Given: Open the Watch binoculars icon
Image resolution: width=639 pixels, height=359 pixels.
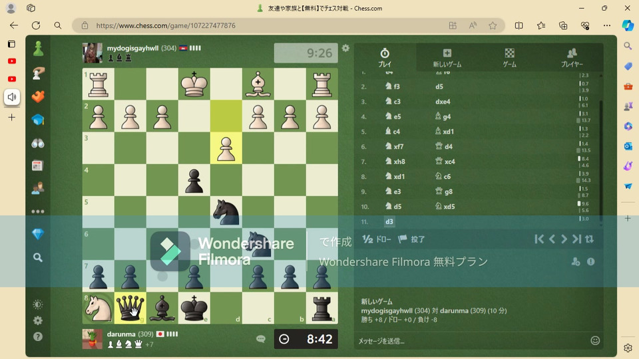Looking at the screenshot, I should [38, 143].
